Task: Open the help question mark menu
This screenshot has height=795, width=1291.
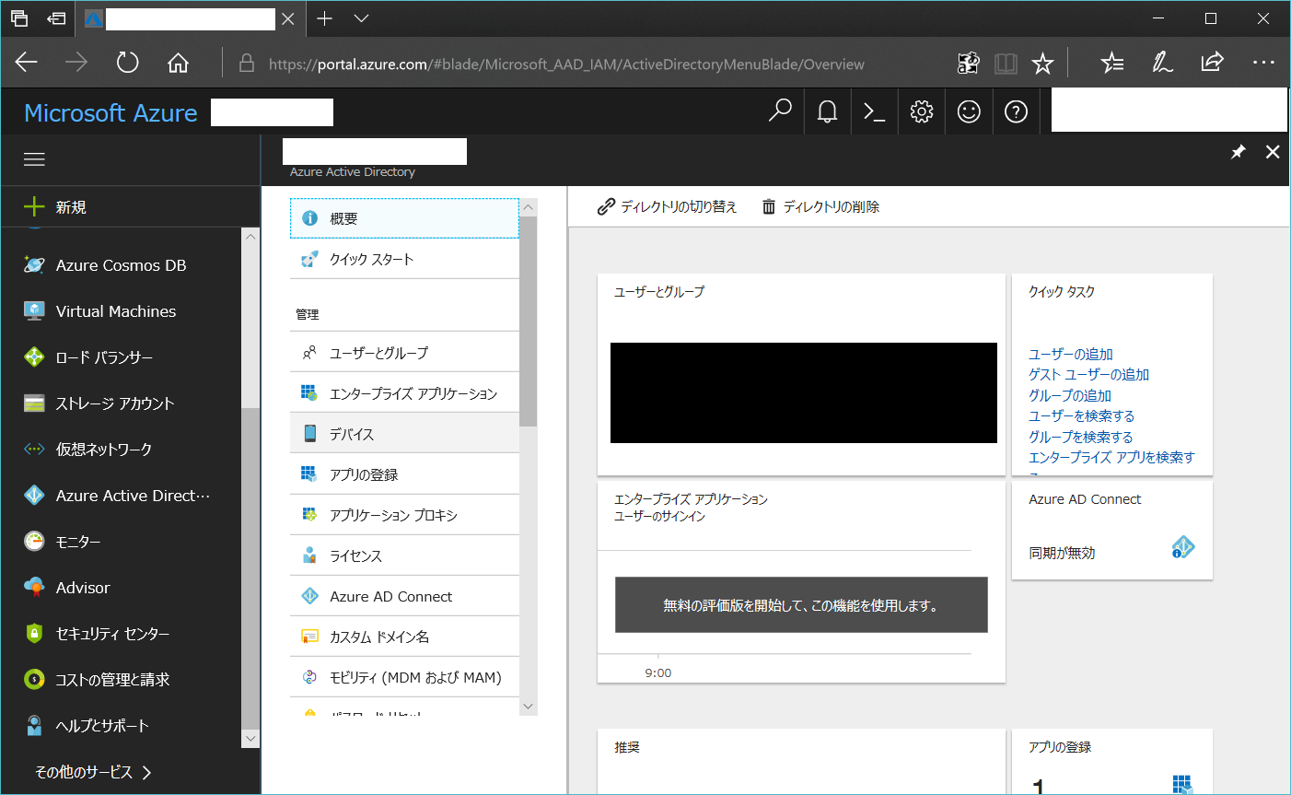Action: [x=1016, y=111]
